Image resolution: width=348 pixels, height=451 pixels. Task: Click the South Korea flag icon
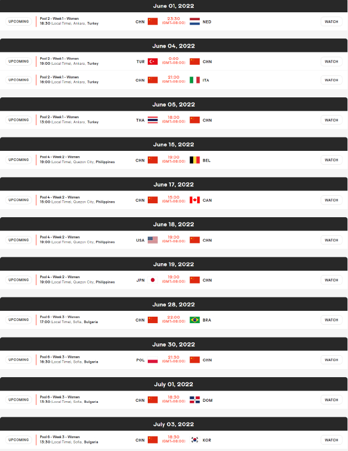click(194, 440)
